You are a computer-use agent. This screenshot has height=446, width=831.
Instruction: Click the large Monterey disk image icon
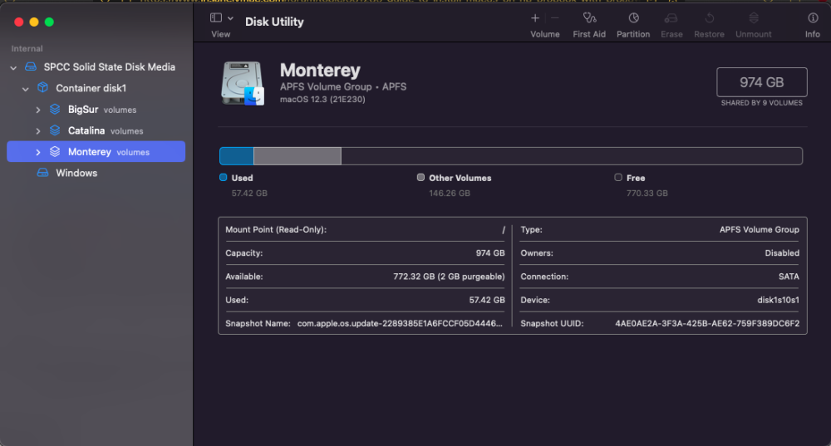point(243,83)
